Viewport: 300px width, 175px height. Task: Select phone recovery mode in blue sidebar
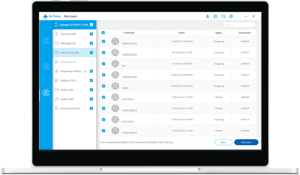(x=46, y=41)
